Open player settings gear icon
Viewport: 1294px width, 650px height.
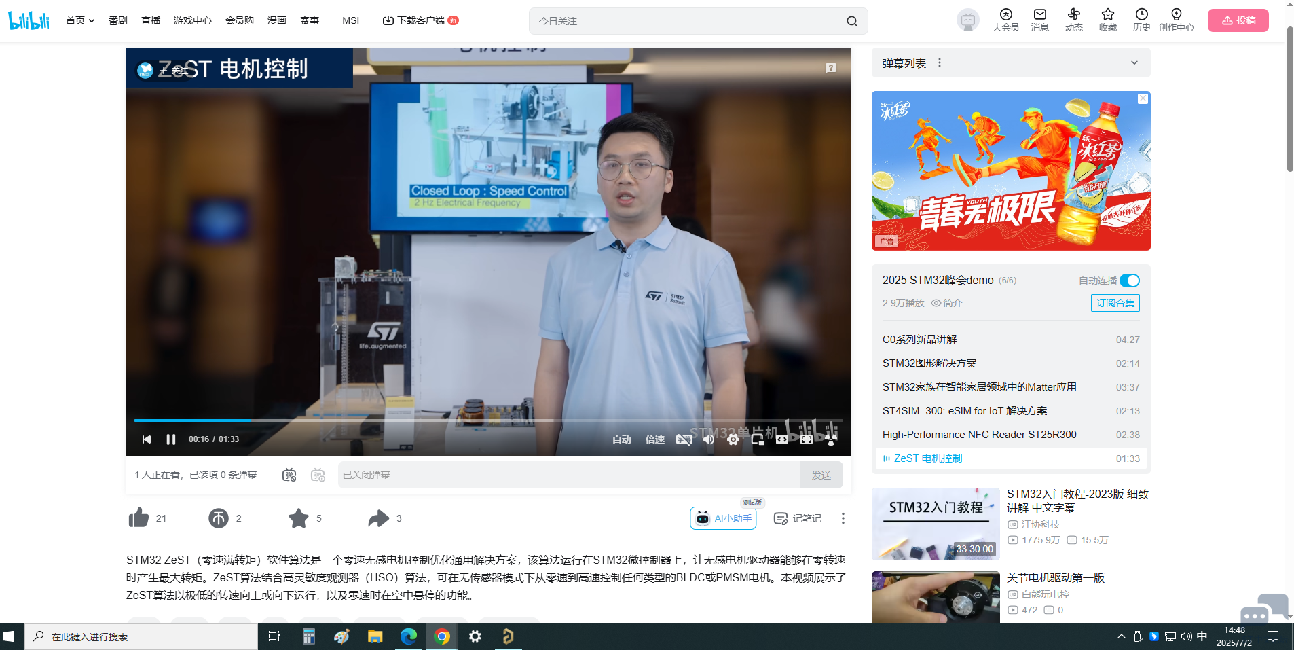pos(733,439)
